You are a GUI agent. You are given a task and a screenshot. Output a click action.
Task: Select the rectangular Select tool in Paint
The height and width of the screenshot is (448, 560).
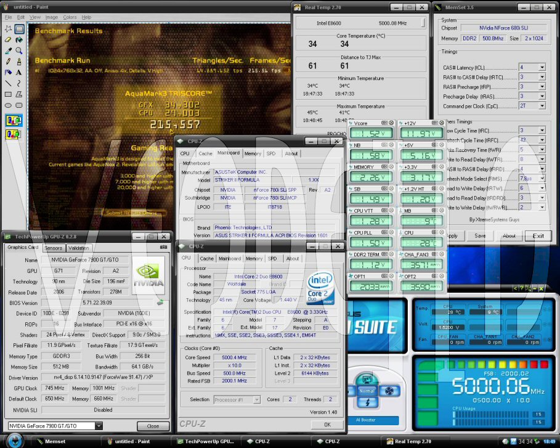point(19,29)
